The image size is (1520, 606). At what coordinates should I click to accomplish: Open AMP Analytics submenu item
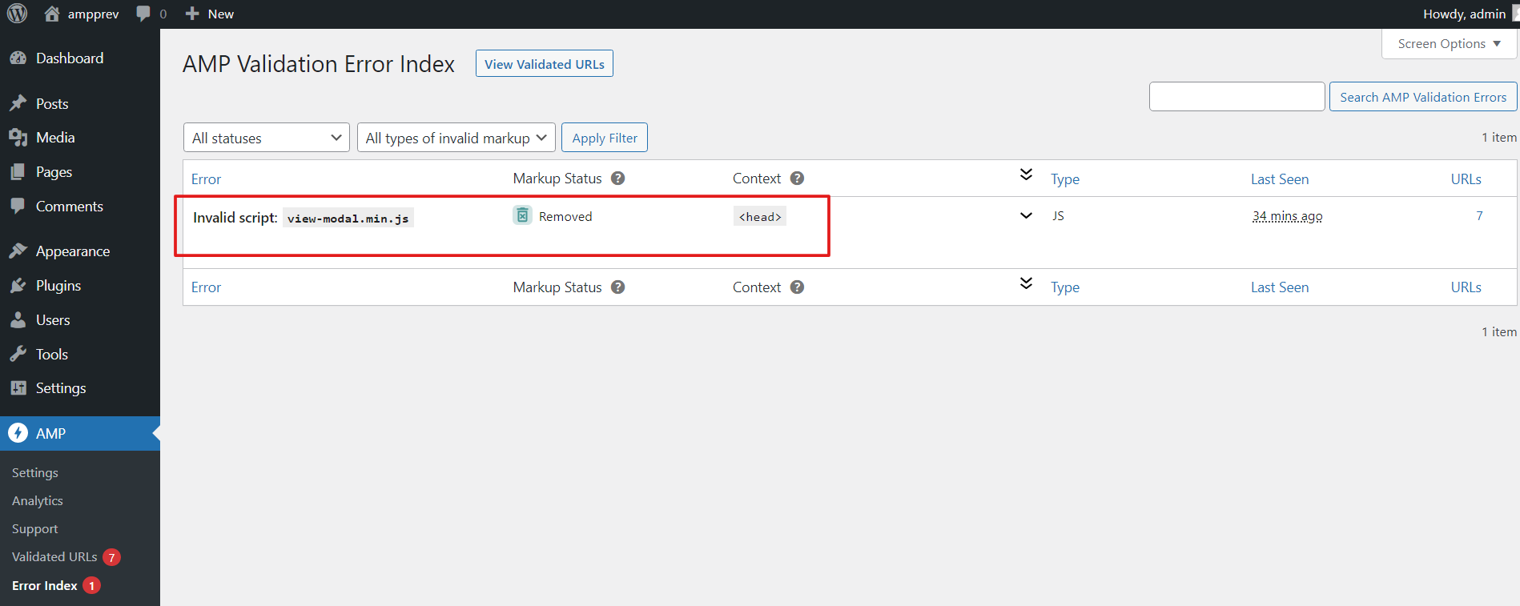[38, 501]
